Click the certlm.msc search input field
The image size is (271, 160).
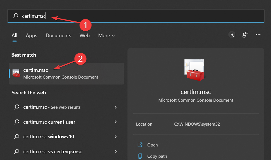click(136, 16)
